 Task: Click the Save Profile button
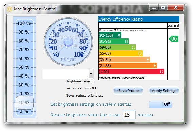(128, 91)
